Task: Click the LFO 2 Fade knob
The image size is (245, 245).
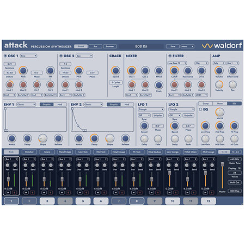Action: pyautogui.click(x=188, y=139)
